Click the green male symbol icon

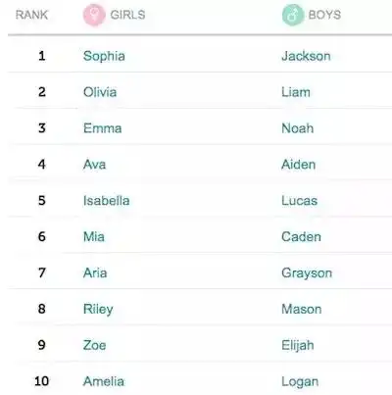293,15
